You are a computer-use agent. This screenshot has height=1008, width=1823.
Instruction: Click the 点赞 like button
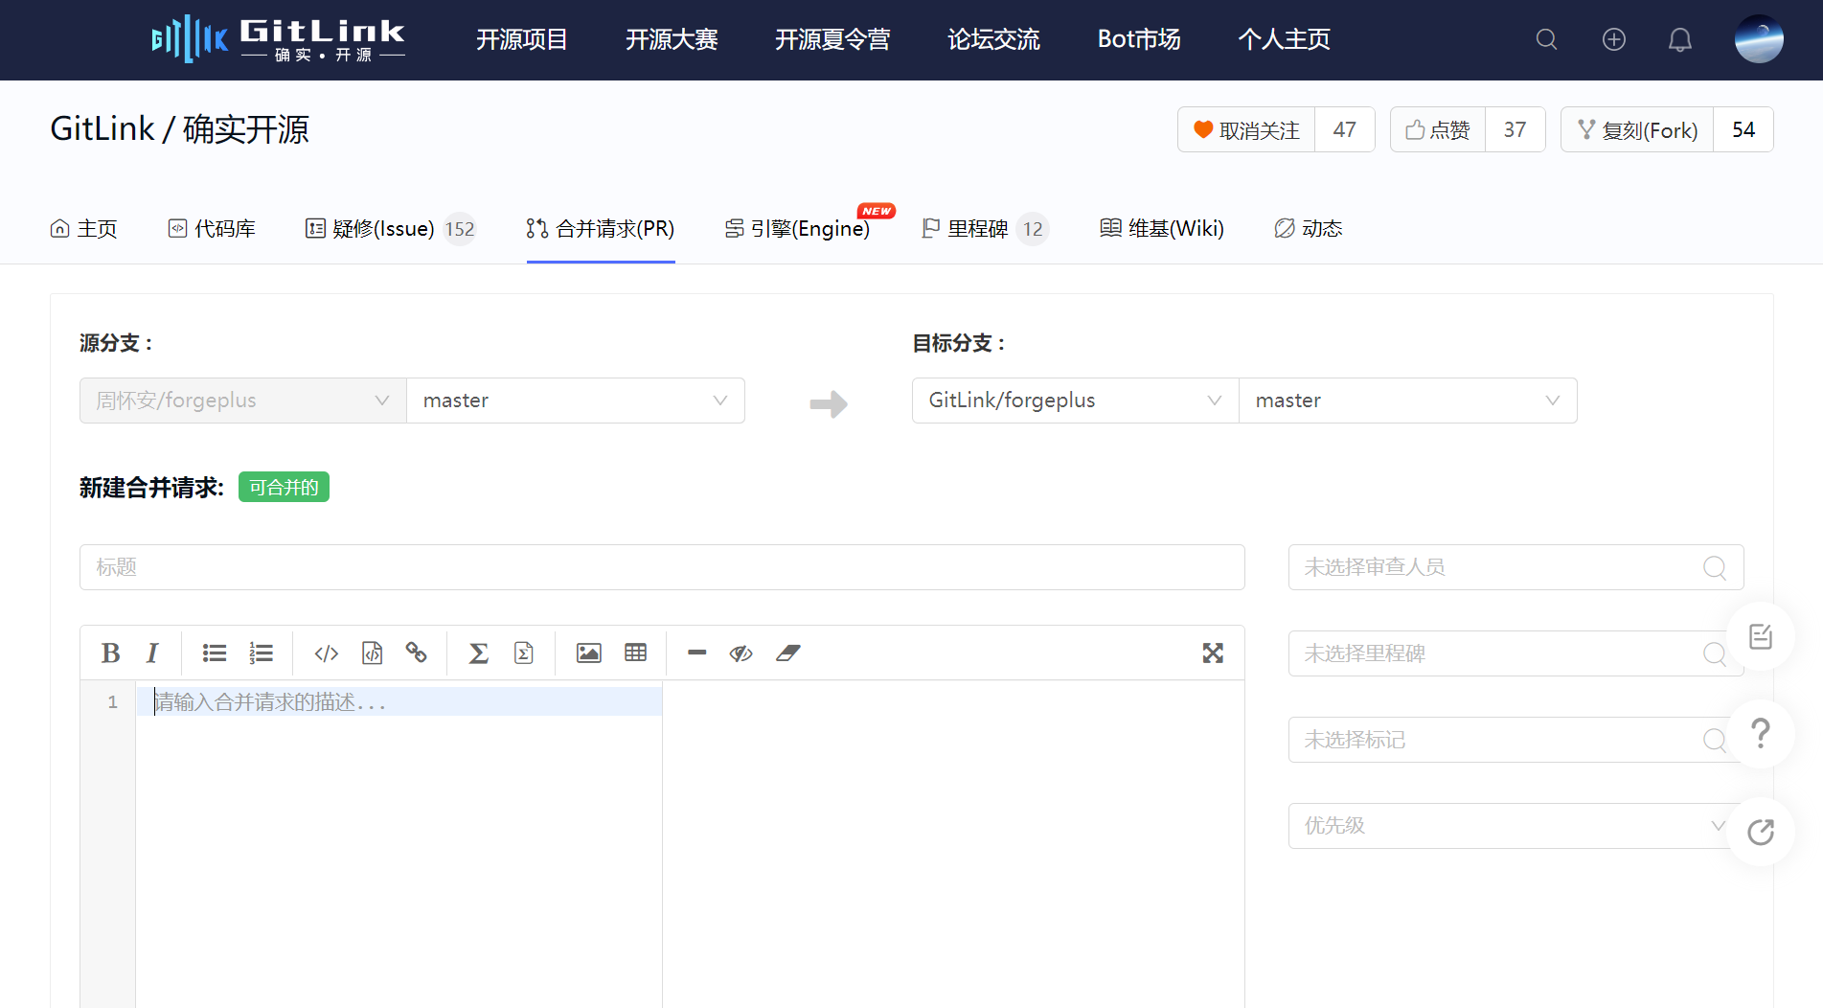pyautogui.click(x=1438, y=129)
